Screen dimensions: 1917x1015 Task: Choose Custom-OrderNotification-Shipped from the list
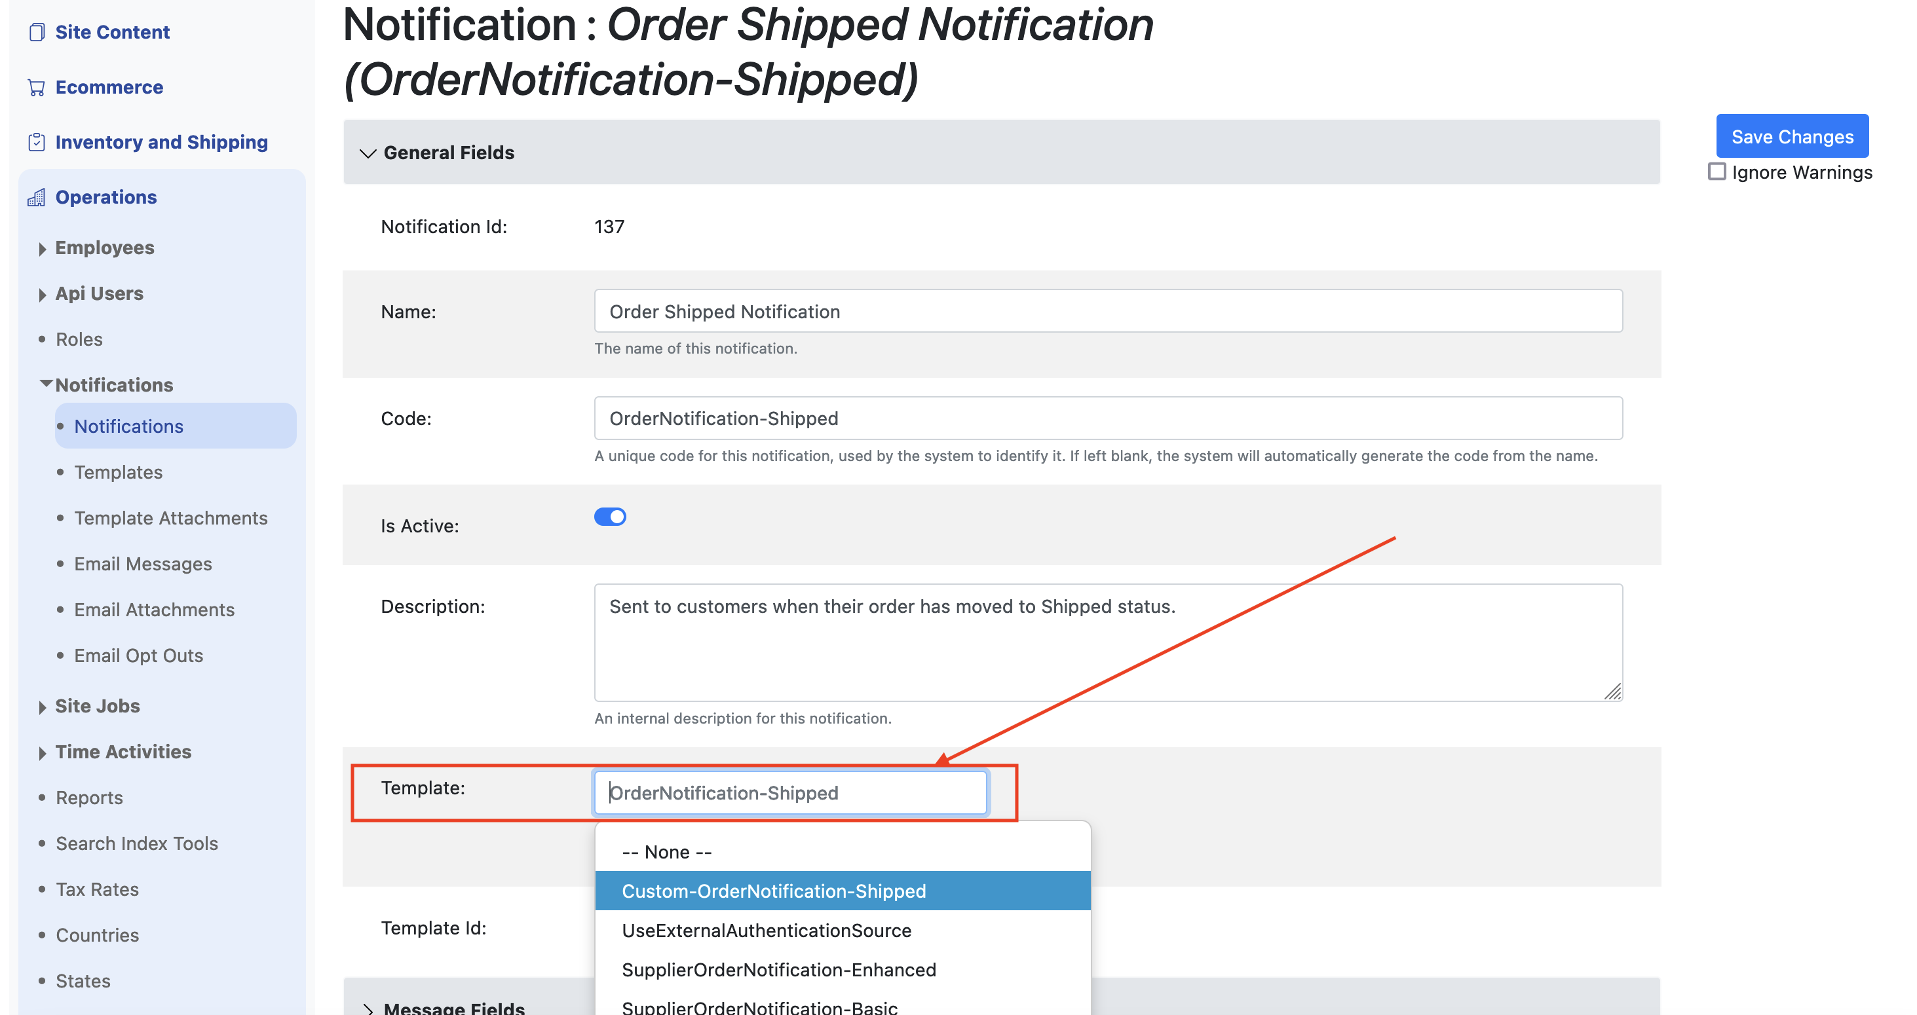pos(843,890)
